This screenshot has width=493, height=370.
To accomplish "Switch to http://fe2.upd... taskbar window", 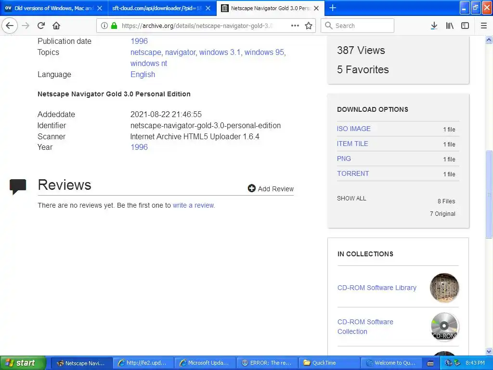I will (143, 363).
